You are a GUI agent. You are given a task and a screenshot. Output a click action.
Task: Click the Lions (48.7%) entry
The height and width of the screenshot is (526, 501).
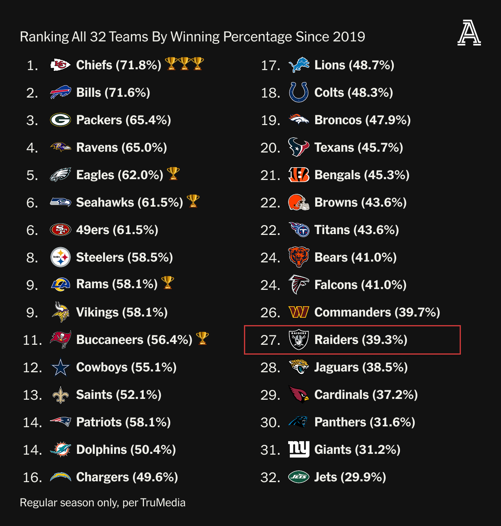click(354, 65)
